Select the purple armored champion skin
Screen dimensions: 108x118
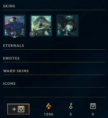(x=15, y=26)
